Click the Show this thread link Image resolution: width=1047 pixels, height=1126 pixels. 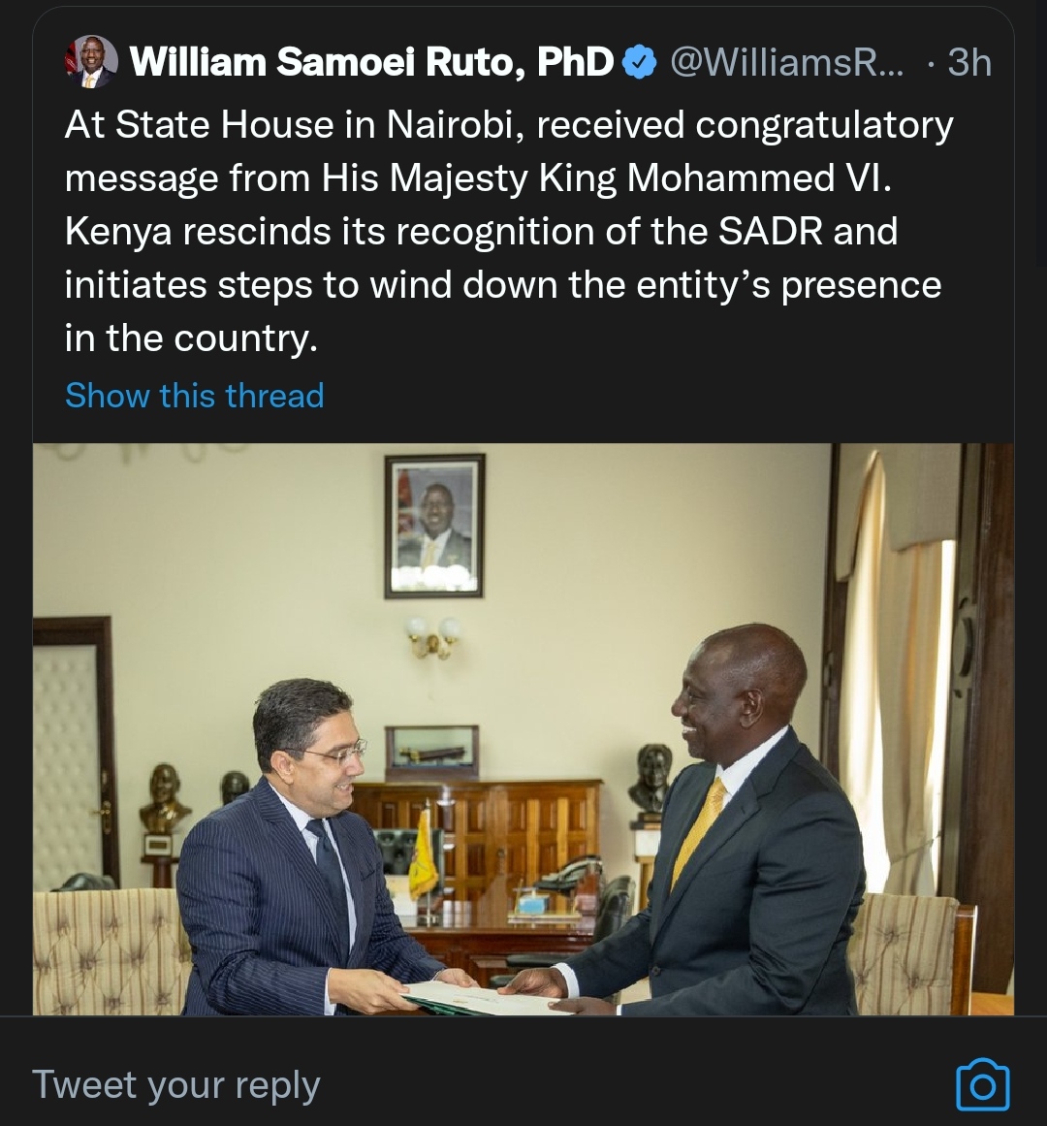[x=194, y=396]
